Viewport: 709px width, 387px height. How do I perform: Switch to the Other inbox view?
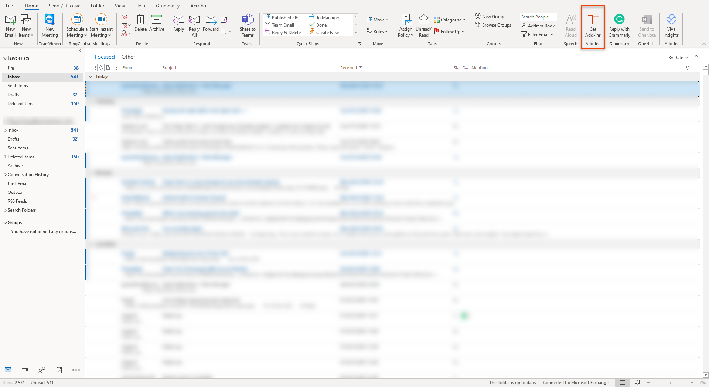click(128, 57)
